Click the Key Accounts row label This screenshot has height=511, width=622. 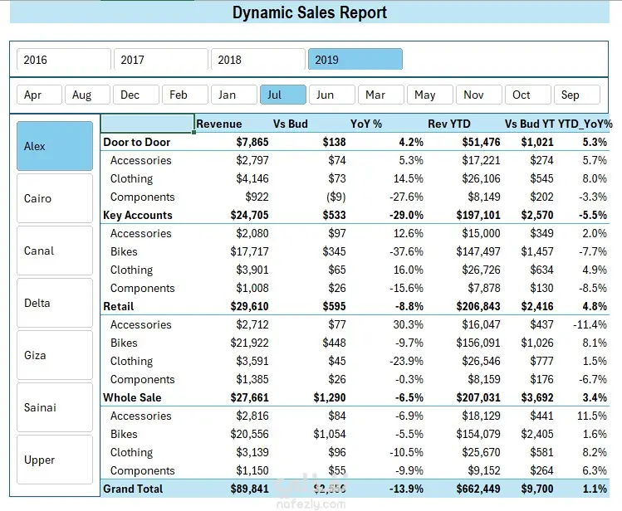tap(138, 215)
